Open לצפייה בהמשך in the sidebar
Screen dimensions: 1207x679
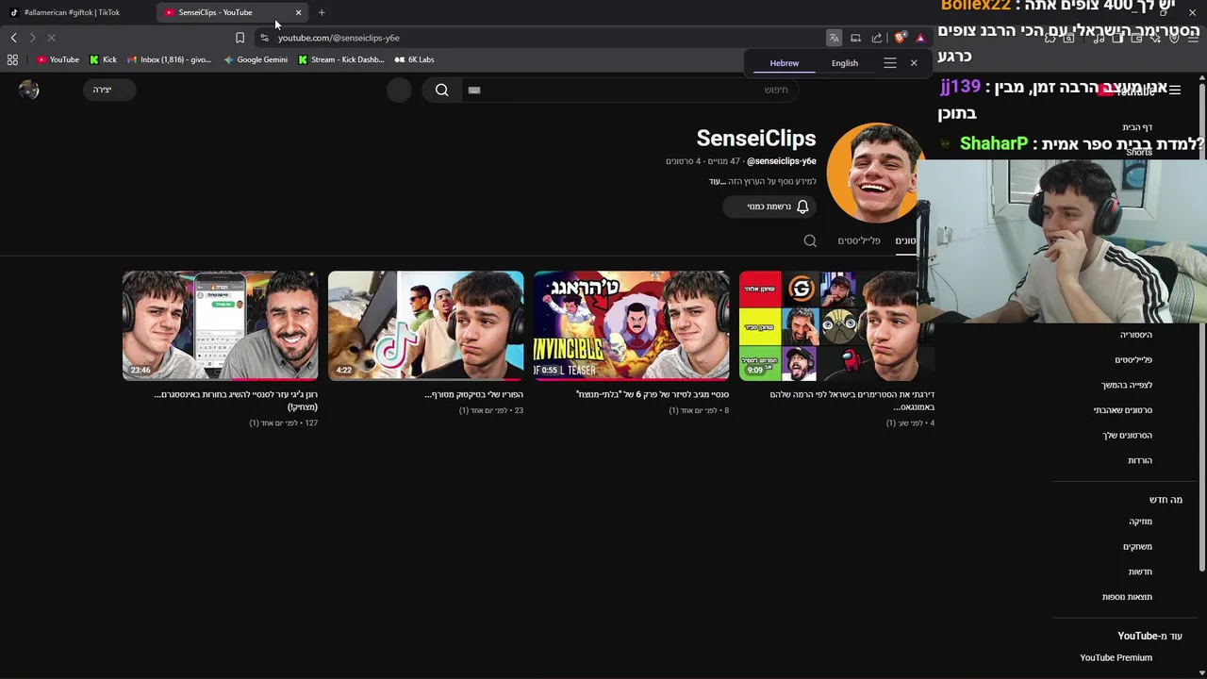1127,385
